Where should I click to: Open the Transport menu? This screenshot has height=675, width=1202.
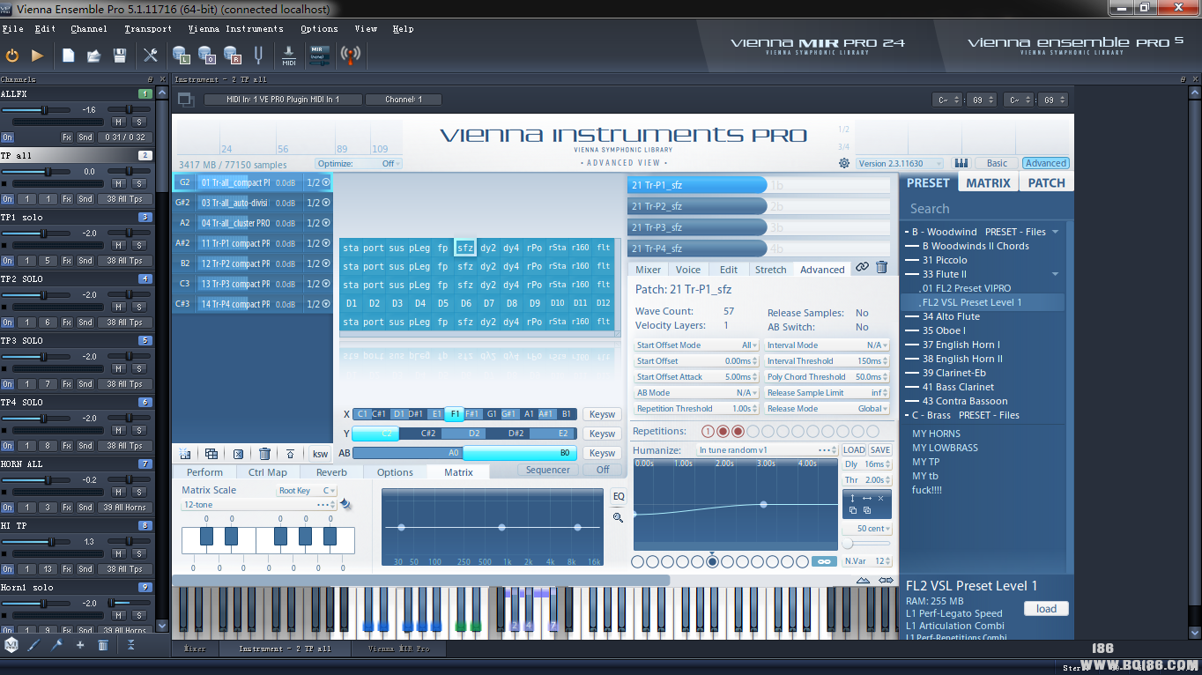[x=148, y=28]
